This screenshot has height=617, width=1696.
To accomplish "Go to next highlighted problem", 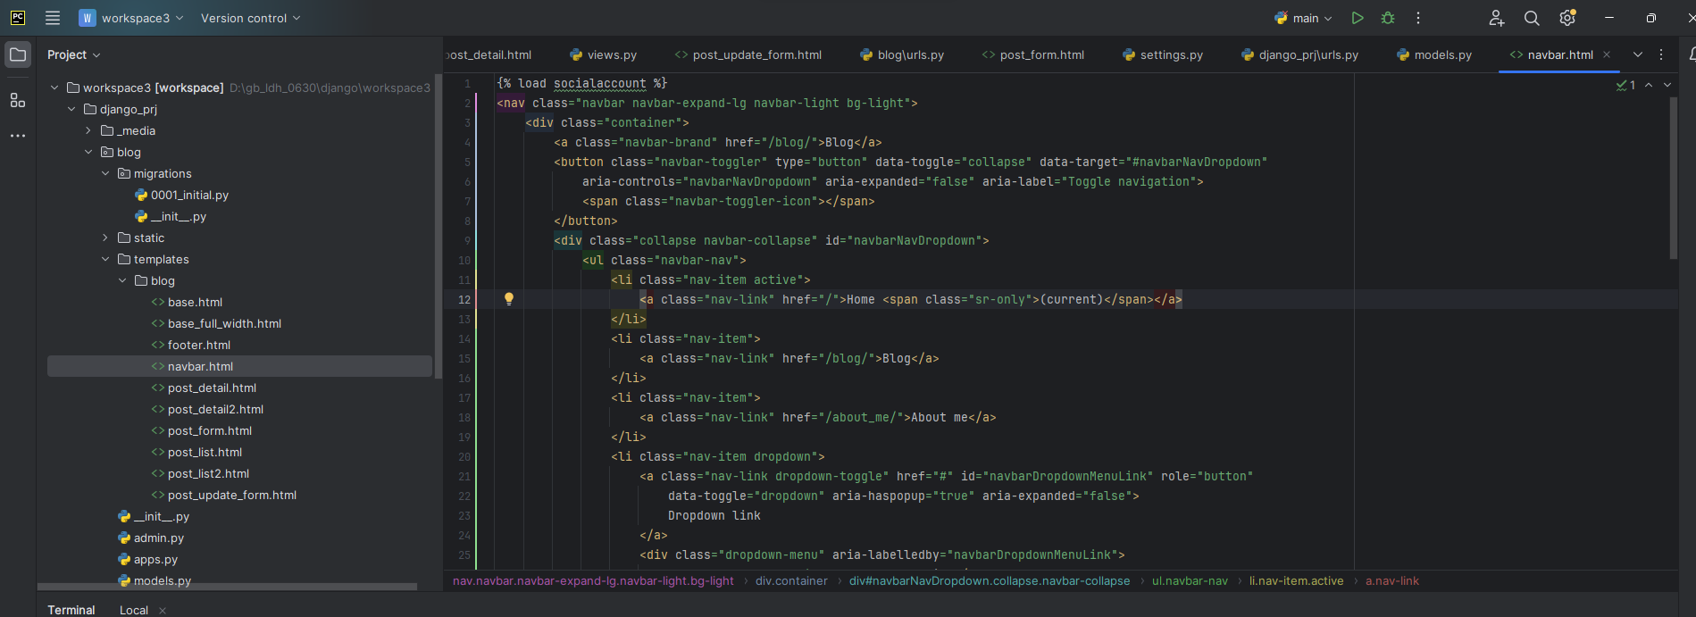I will point(1667,85).
